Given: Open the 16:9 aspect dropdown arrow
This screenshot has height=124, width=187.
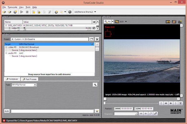Looking at the screenshot, I should (126, 22).
